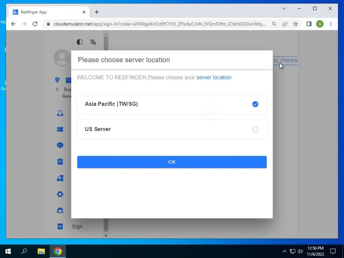Click the browser Back arrow
The image size is (344, 258).
tap(13, 24)
